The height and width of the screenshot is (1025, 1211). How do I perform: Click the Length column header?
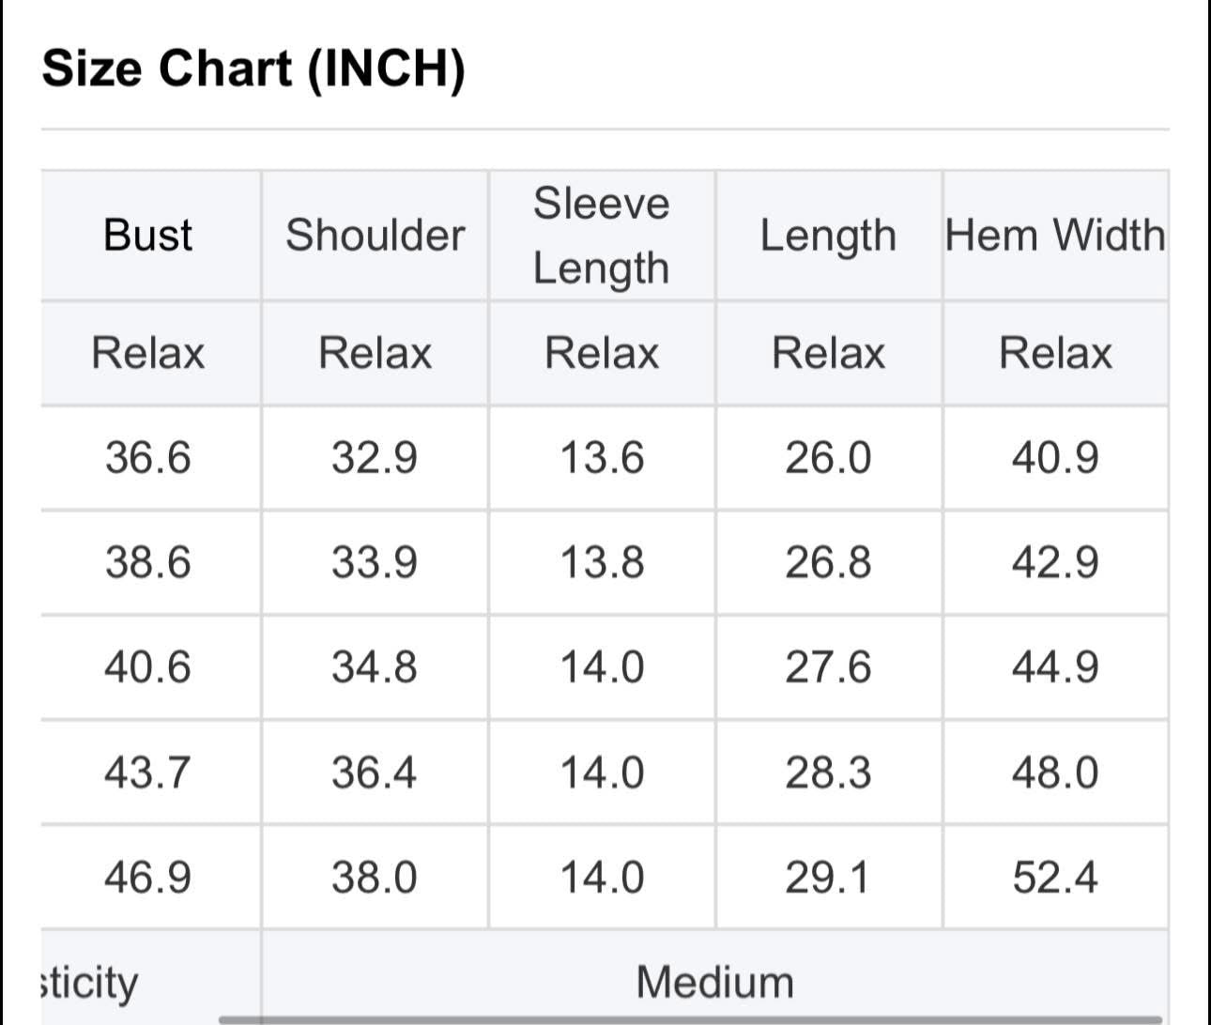(x=828, y=235)
